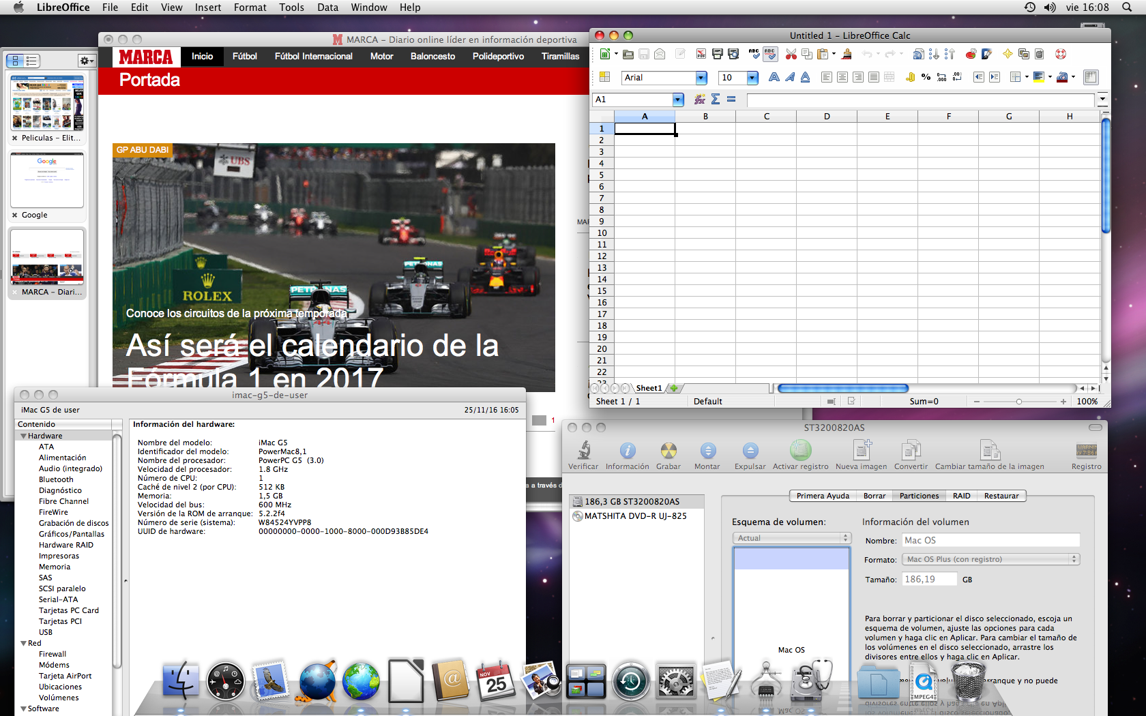Image resolution: width=1146 pixels, height=716 pixels.
Task: Open the Format menu
Action: pos(250,8)
